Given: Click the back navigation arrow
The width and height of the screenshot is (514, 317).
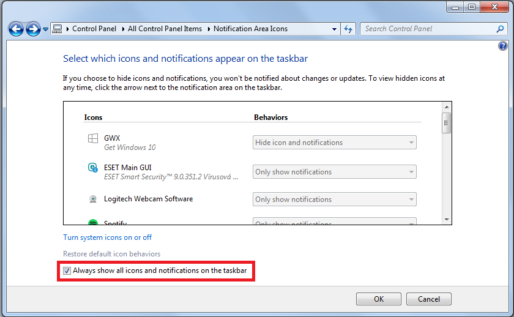Looking at the screenshot, I should coord(16,29).
